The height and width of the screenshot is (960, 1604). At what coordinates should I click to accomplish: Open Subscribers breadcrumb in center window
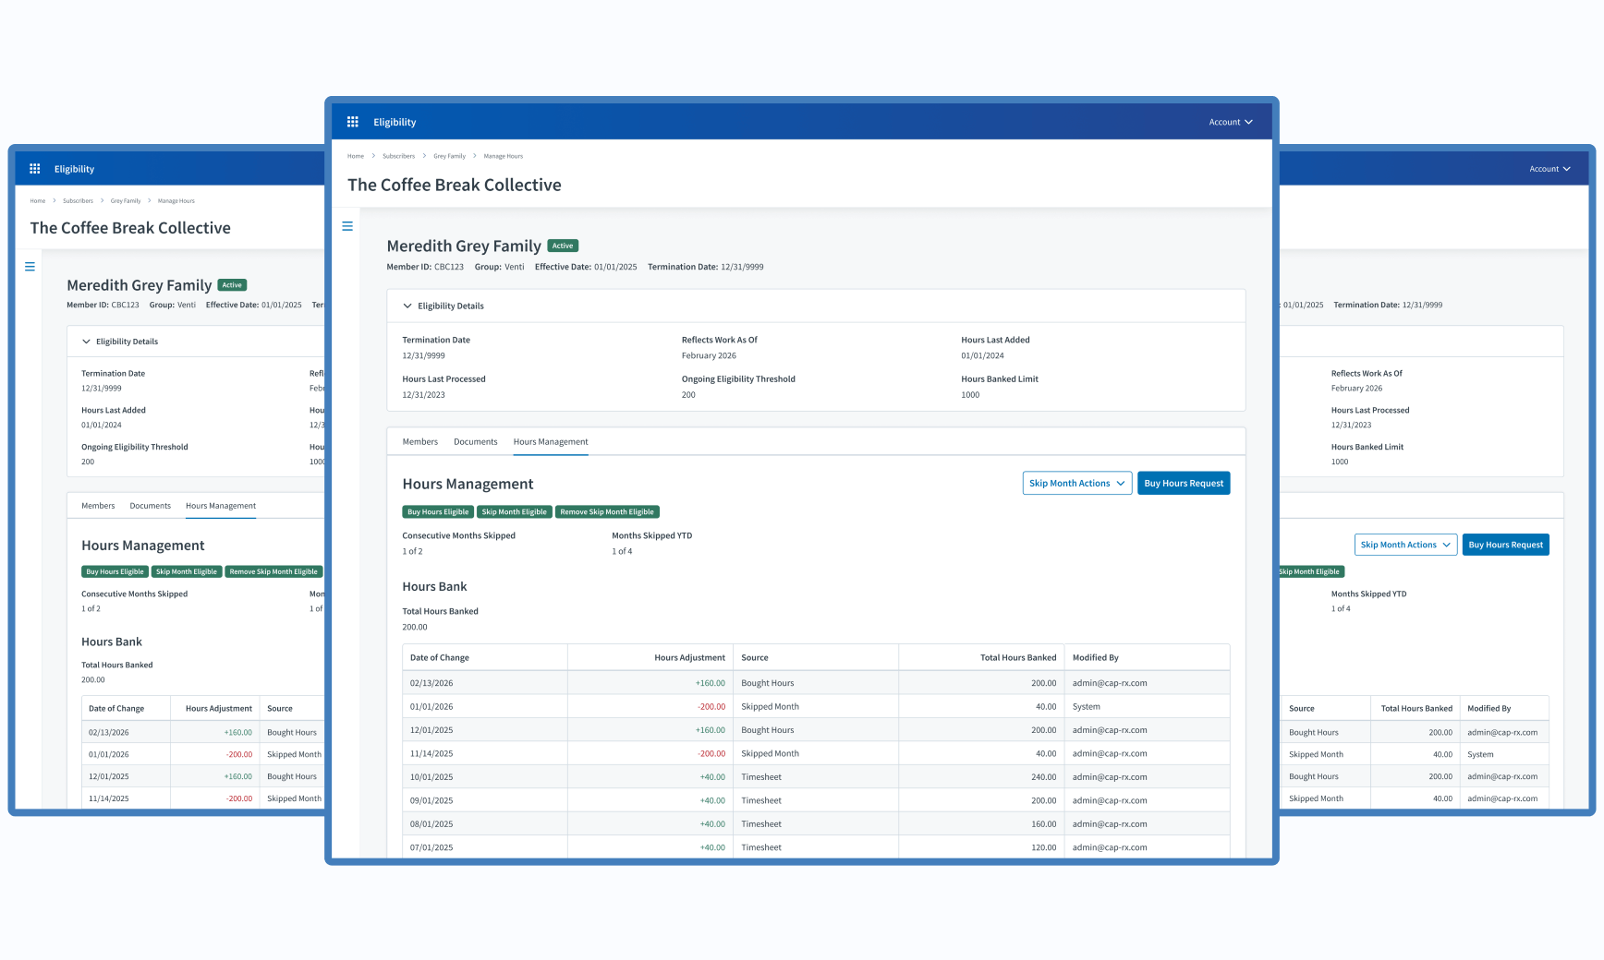tap(398, 156)
